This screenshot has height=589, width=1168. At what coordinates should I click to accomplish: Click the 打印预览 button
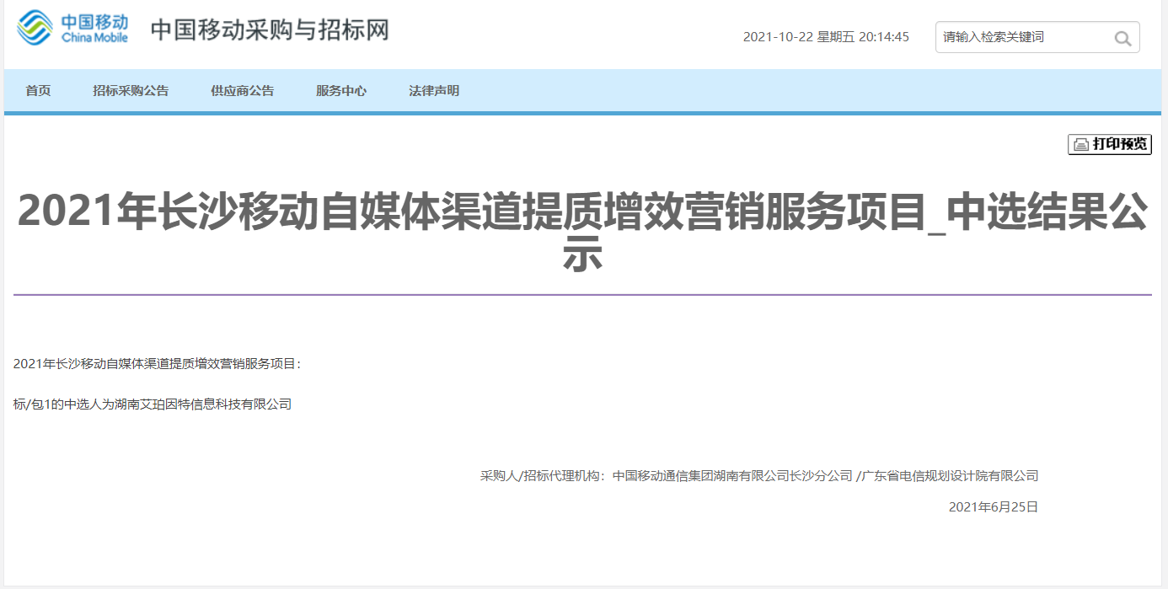pos(1110,144)
